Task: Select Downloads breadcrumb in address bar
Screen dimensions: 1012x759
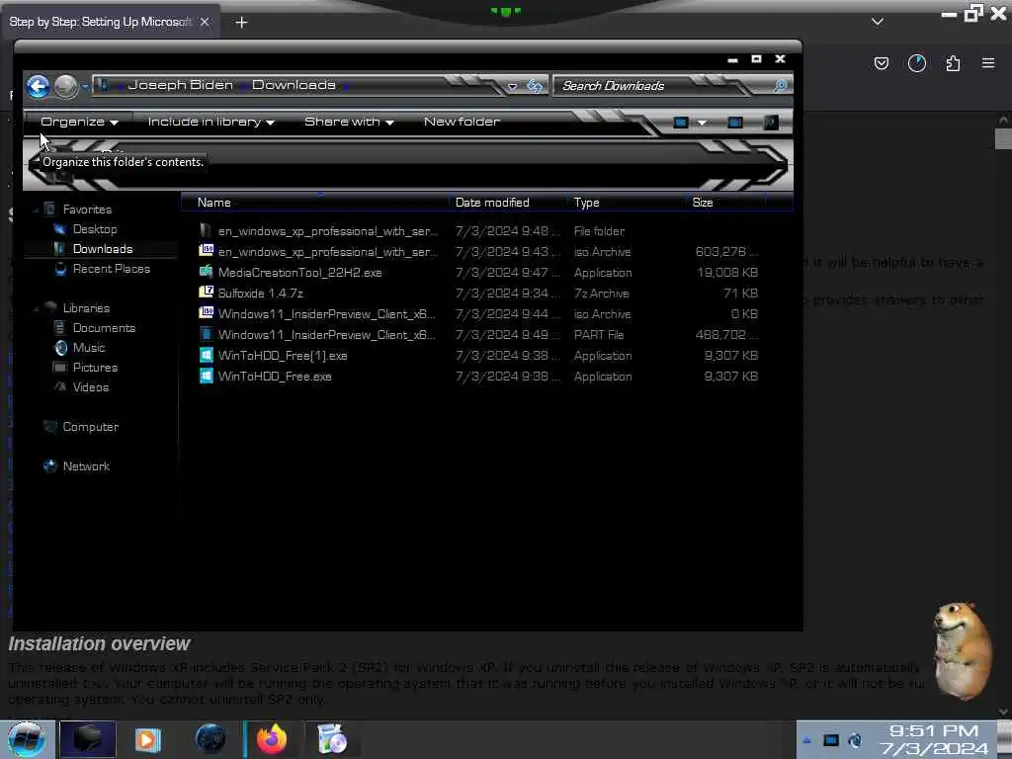Action: 294,85
